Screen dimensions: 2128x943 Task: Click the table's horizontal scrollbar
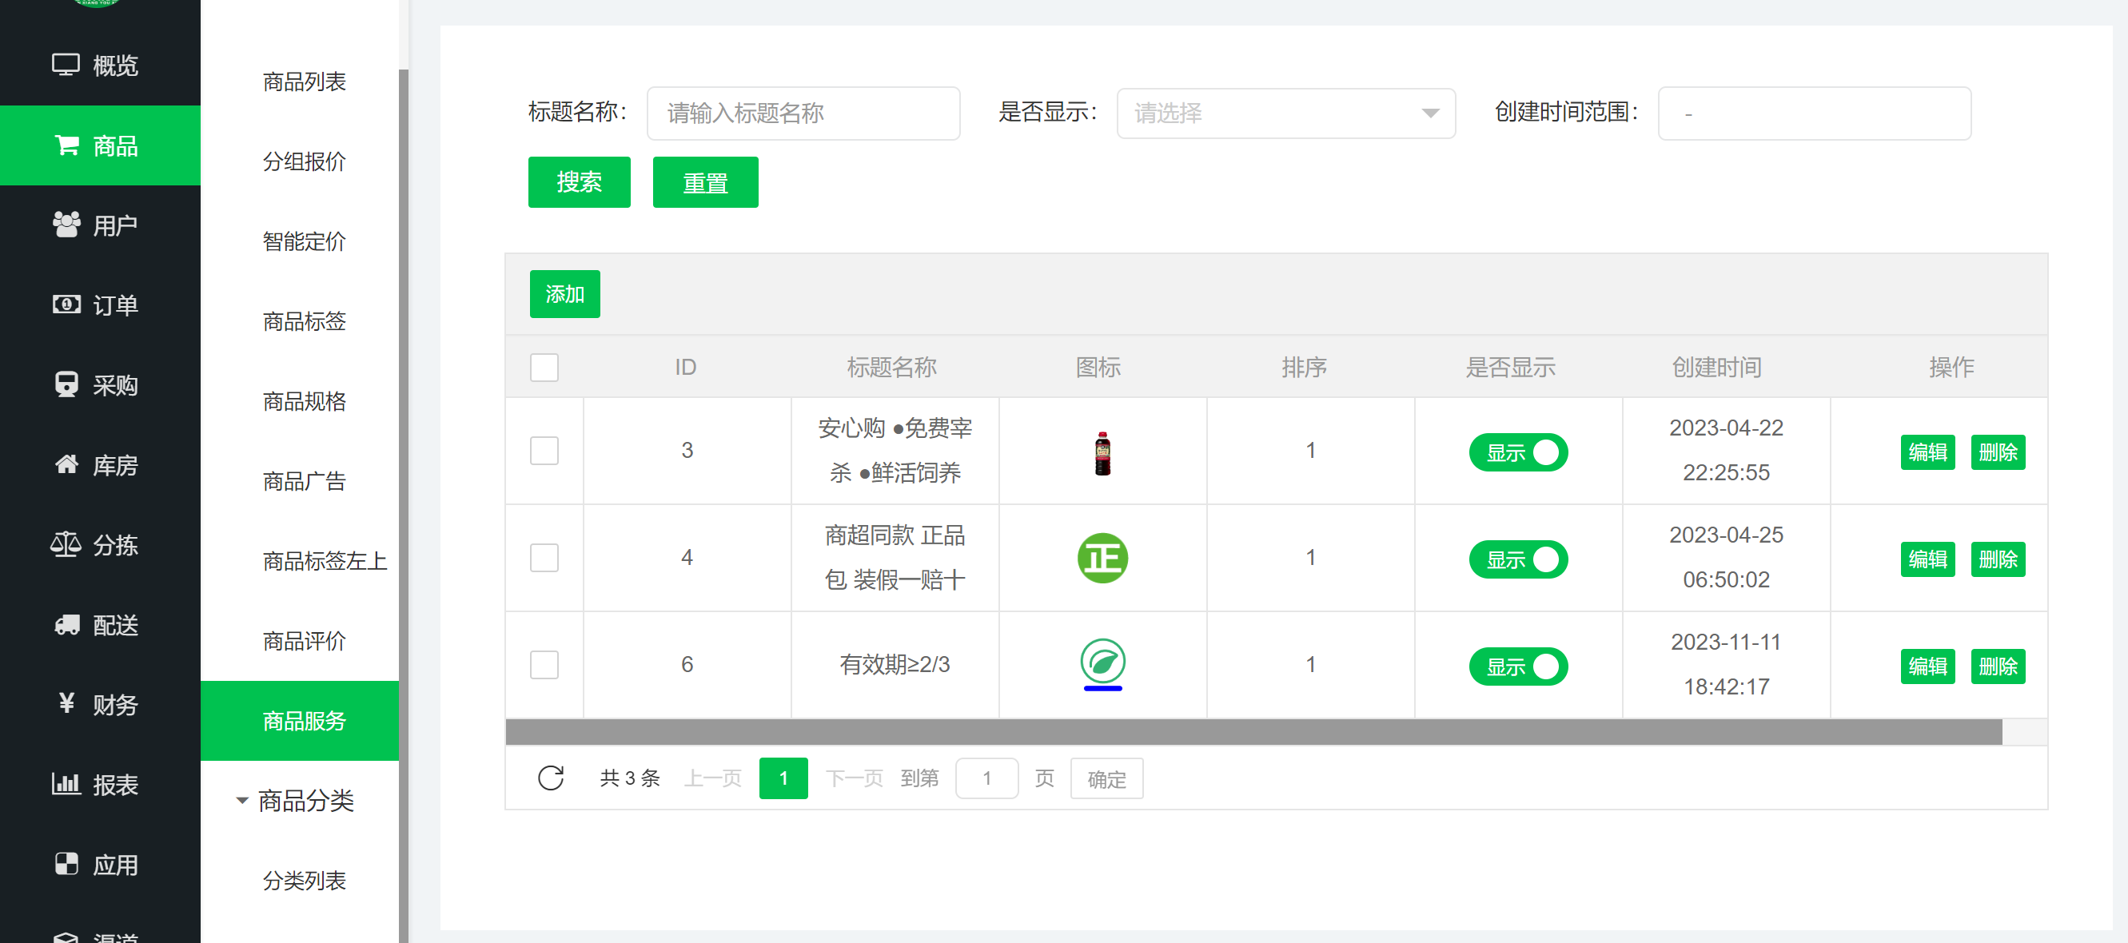pos(1253,731)
